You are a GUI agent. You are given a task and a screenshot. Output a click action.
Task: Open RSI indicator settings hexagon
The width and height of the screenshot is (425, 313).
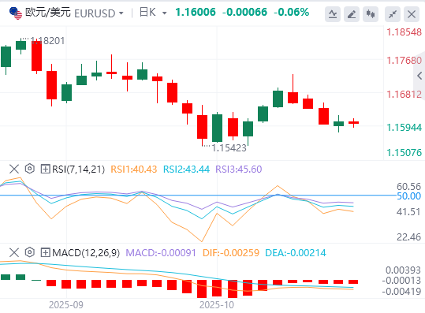(30, 169)
